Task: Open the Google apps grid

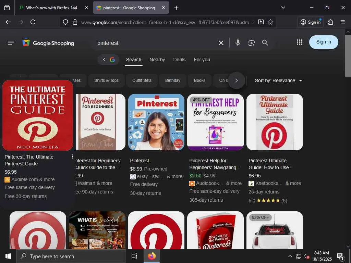Action: (x=300, y=42)
